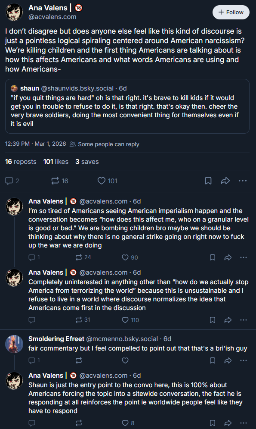256x429 pixels.
Task: View the 101 likes list
Action: pos(56,162)
